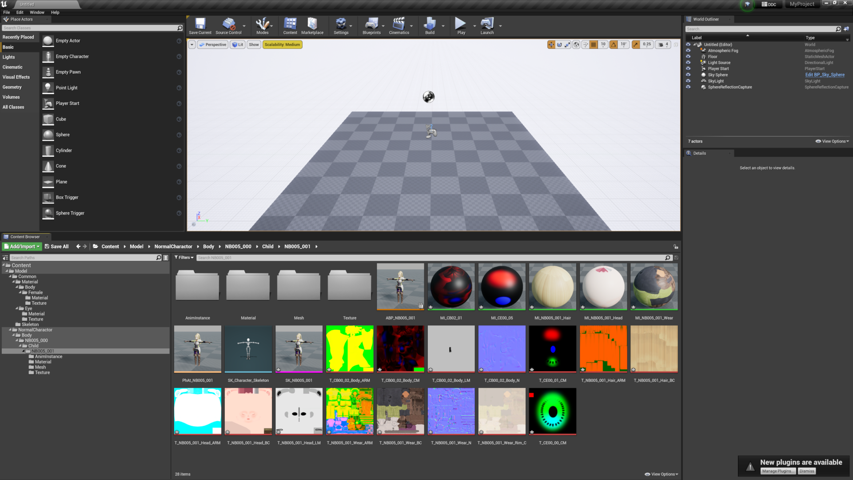Open the Edit menu
This screenshot has height=480, width=853.
coord(20,12)
